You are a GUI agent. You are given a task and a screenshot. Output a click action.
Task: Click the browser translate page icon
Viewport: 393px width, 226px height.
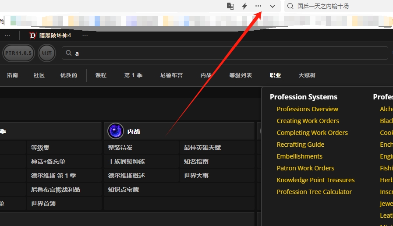pyautogui.click(x=230, y=6)
